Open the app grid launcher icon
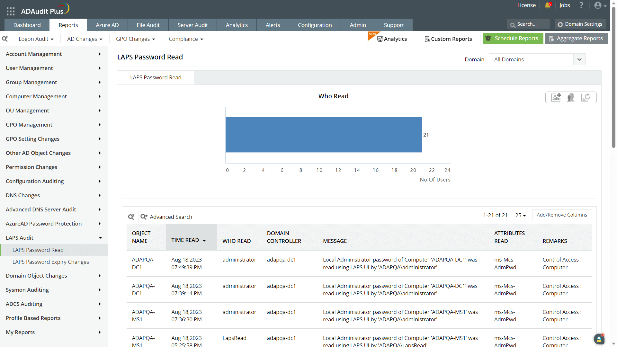The image size is (617, 347). 11,11
